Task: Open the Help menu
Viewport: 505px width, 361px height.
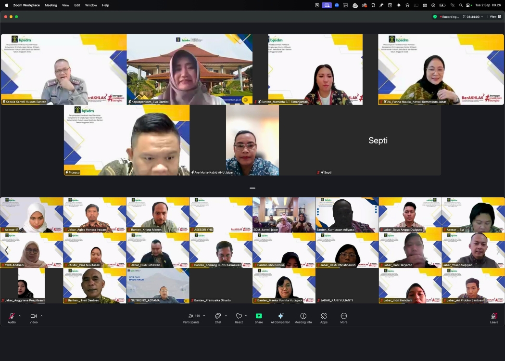Action: (x=106, y=5)
